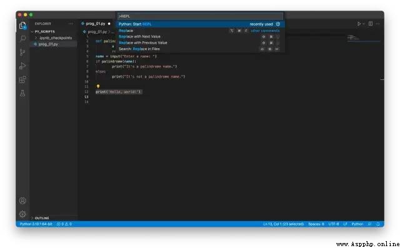Open the Search view in activity bar
Image resolution: width=400 pixels, height=248 pixels.
coord(22,39)
